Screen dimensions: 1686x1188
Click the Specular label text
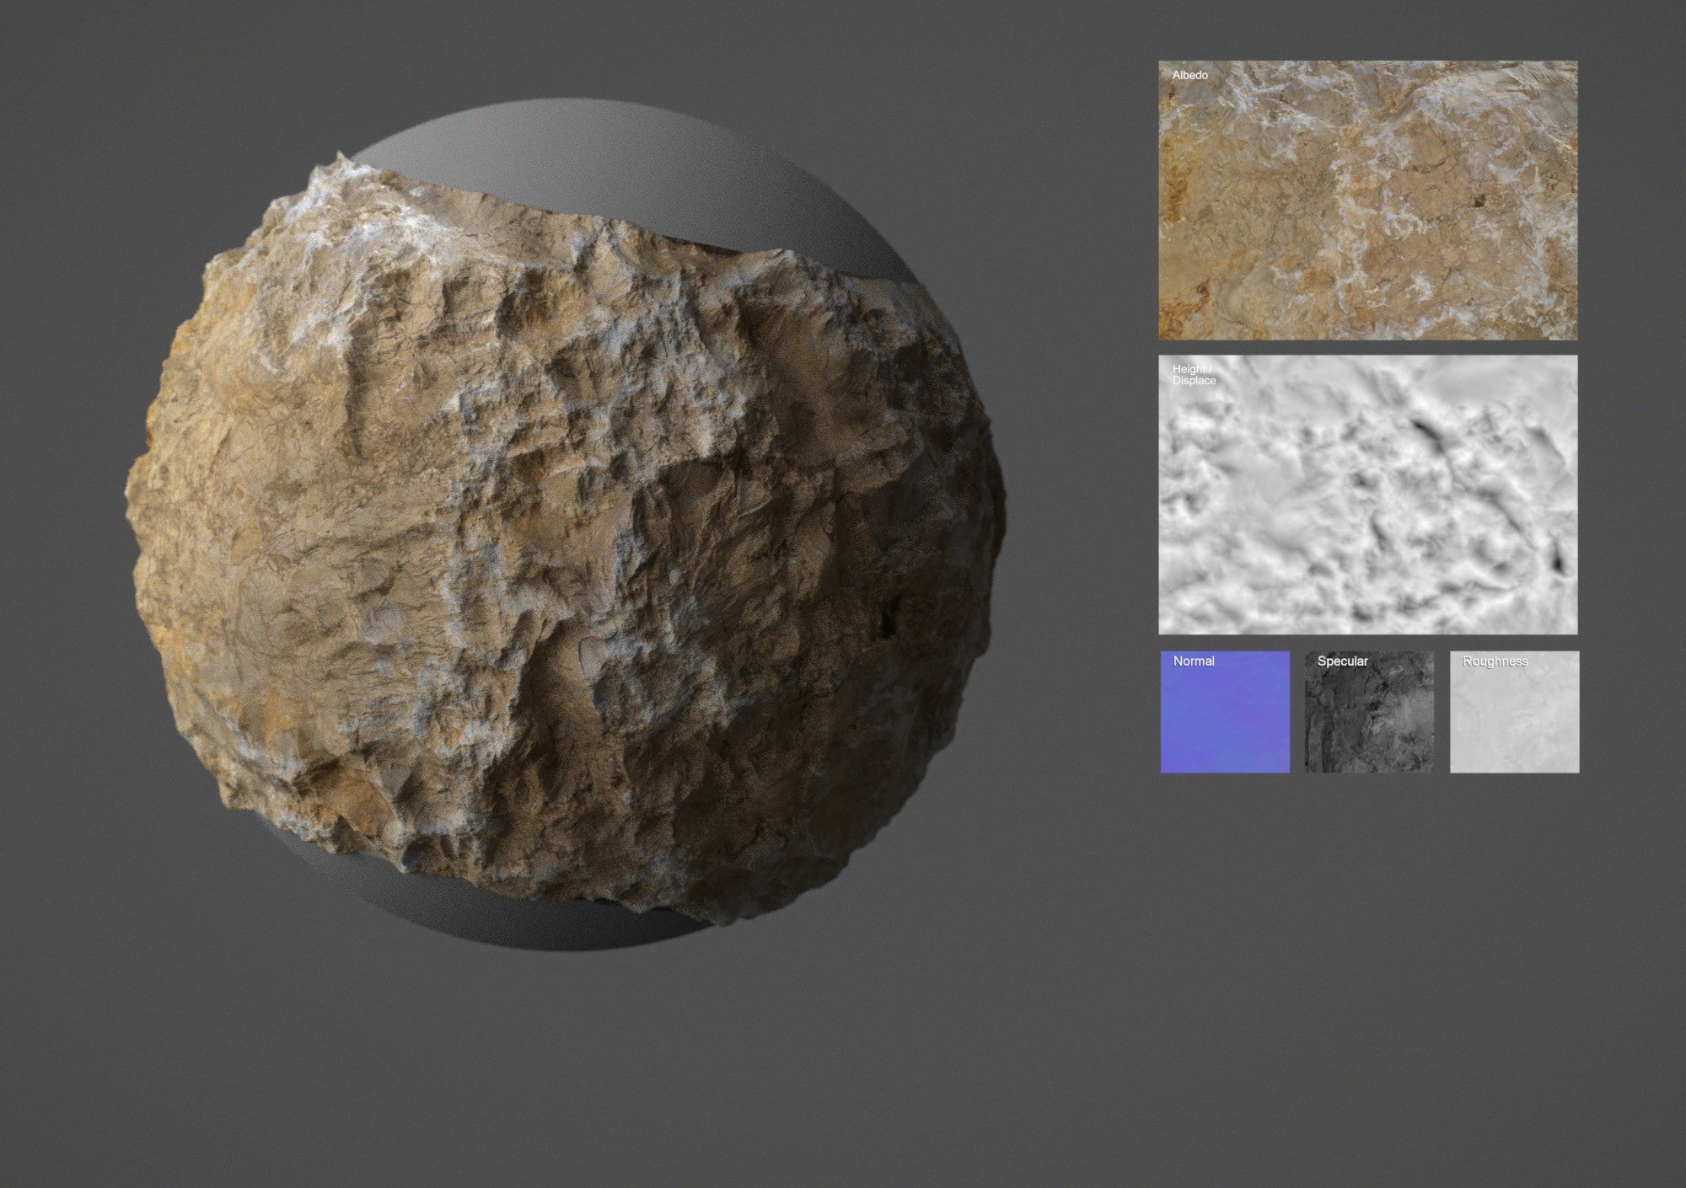point(1343,661)
